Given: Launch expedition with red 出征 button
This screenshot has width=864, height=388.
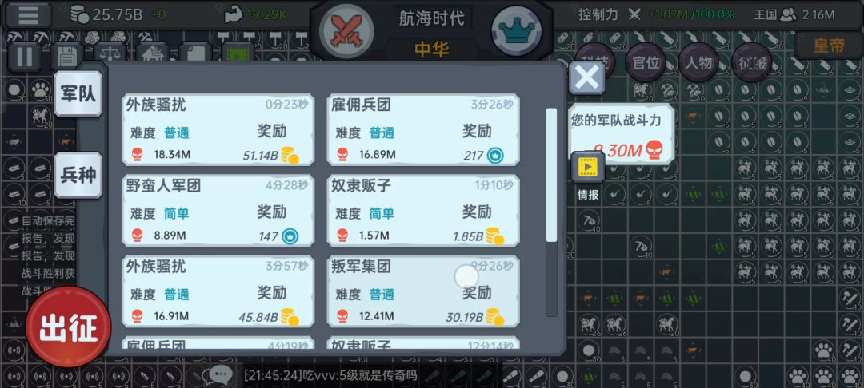Looking at the screenshot, I should 68,327.
